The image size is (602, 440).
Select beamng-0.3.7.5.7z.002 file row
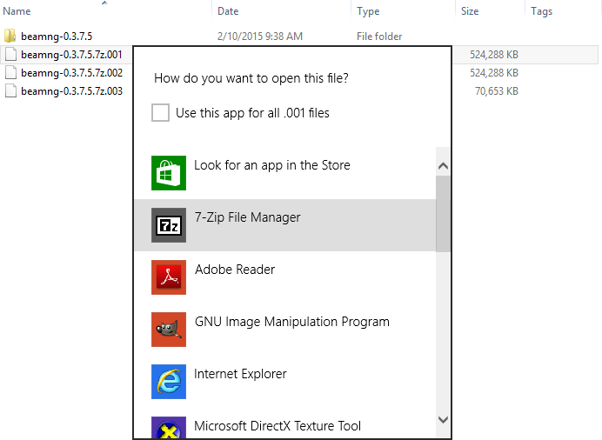coord(71,73)
